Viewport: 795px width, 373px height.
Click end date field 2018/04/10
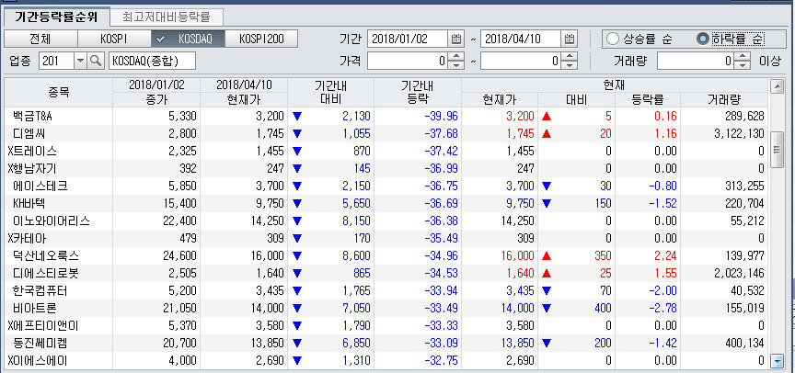coord(520,39)
